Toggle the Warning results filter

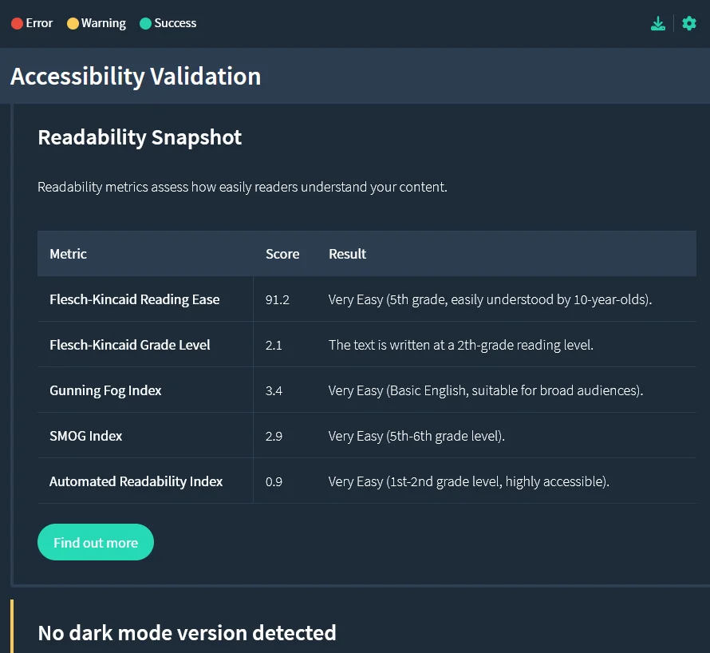(x=96, y=23)
